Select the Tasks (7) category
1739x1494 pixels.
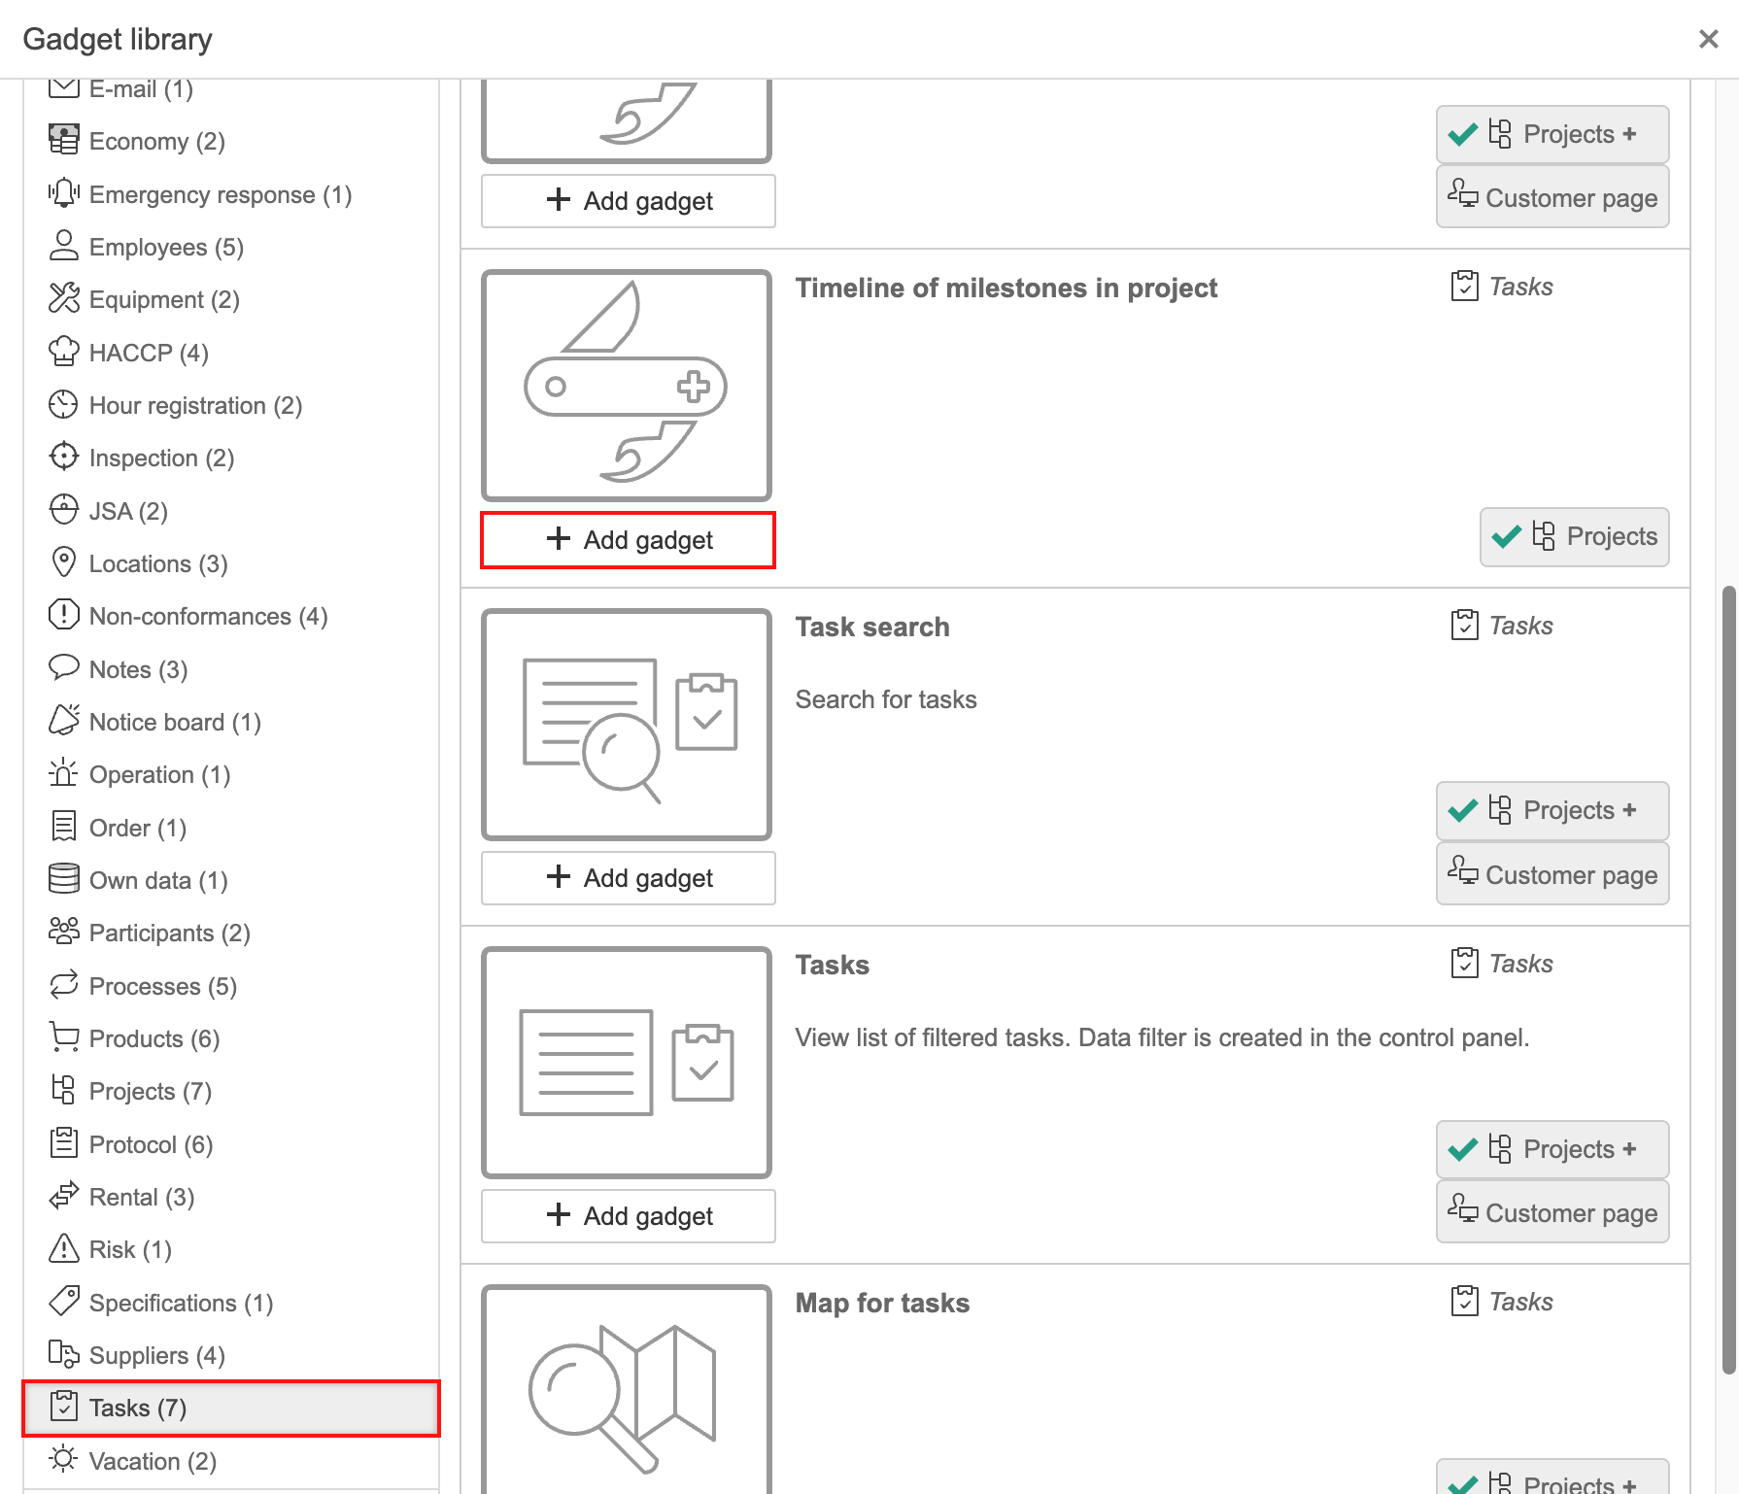click(x=231, y=1408)
